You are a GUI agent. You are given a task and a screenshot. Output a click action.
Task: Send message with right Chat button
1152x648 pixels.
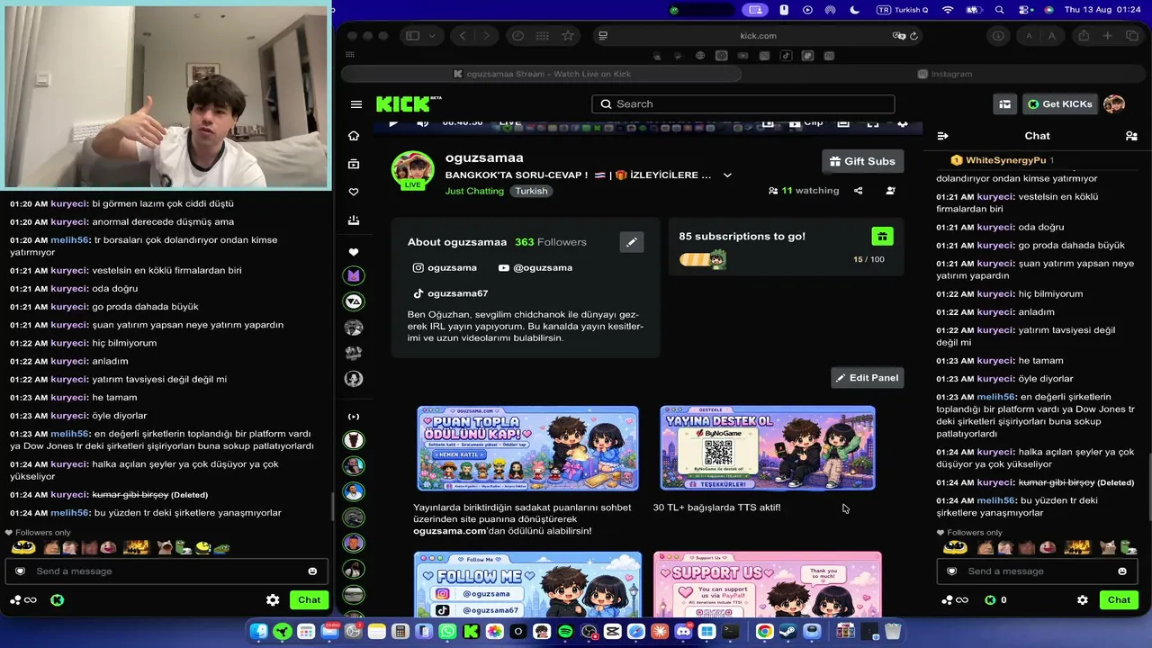(1119, 600)
